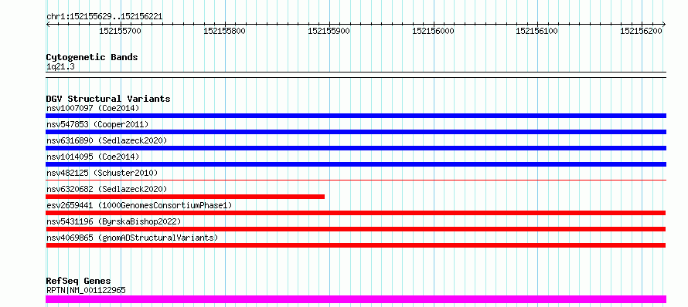Select the magenta RPTN gene bar
The image size is (688, 307).
coord(356,299)
